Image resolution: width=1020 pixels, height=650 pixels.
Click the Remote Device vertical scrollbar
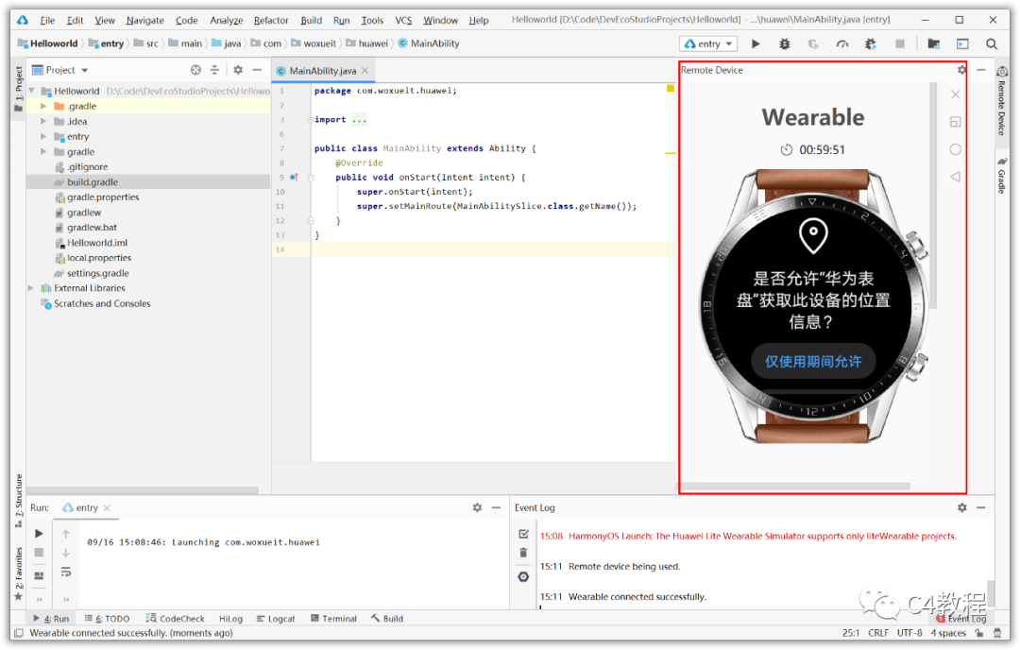click(933, 196)
